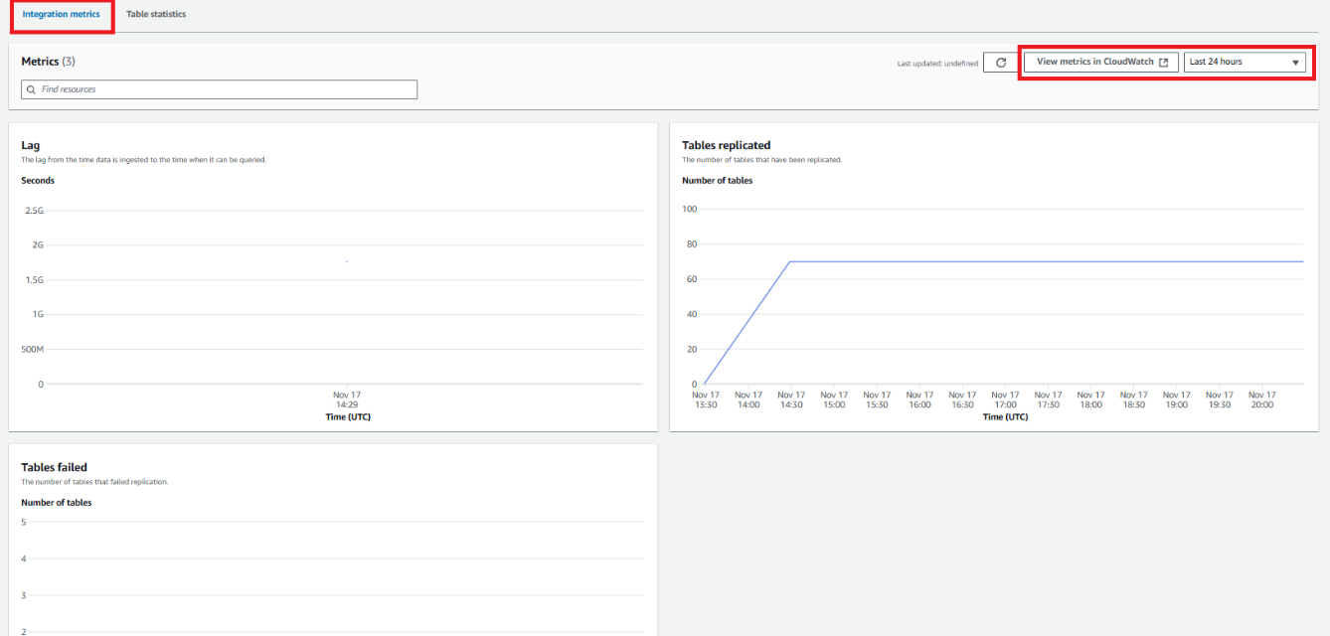Click the Nov 17 14:30 tick on Tables replicated
Screen dimensions: 1330x636
pyautogui.click(x=791, y=399)
